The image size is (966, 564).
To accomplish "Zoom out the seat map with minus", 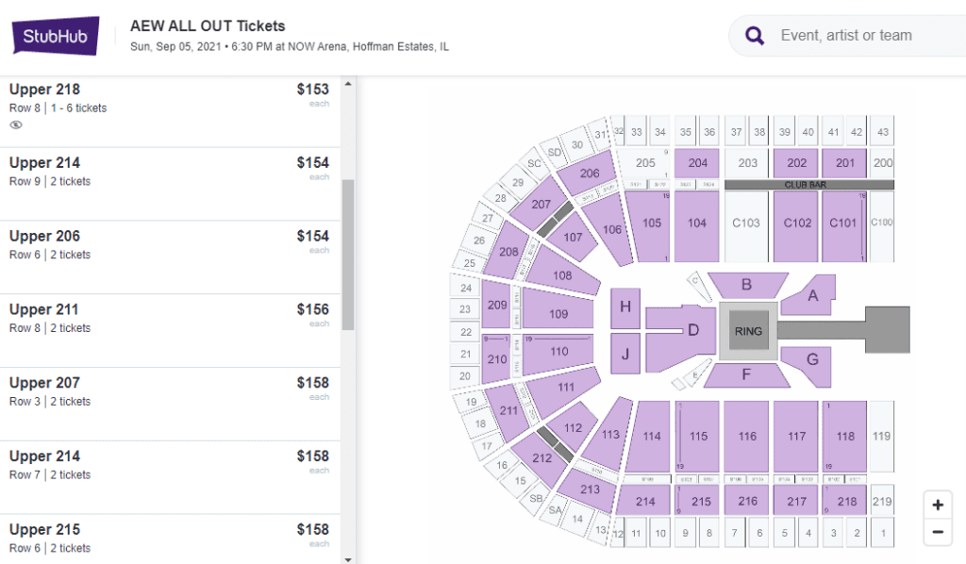I will coord(938,532).
